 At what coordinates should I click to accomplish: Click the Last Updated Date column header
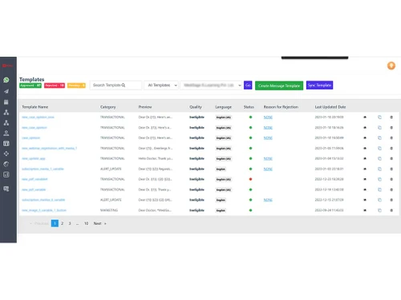[330, 107]
